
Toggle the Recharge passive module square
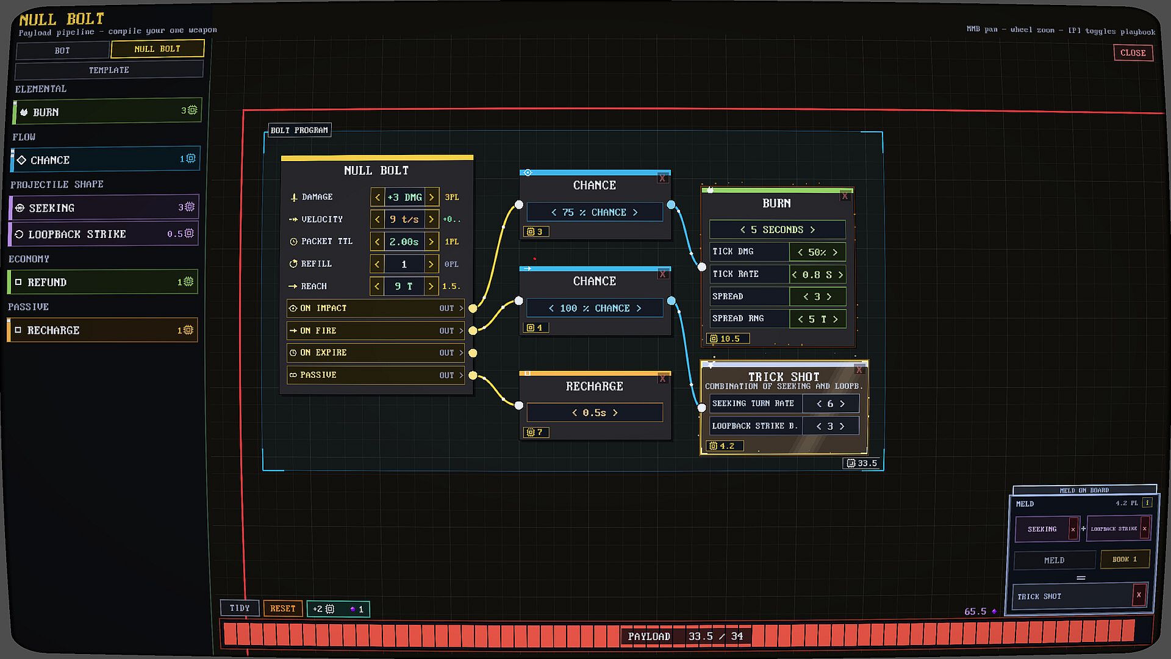tap(18, 330)
